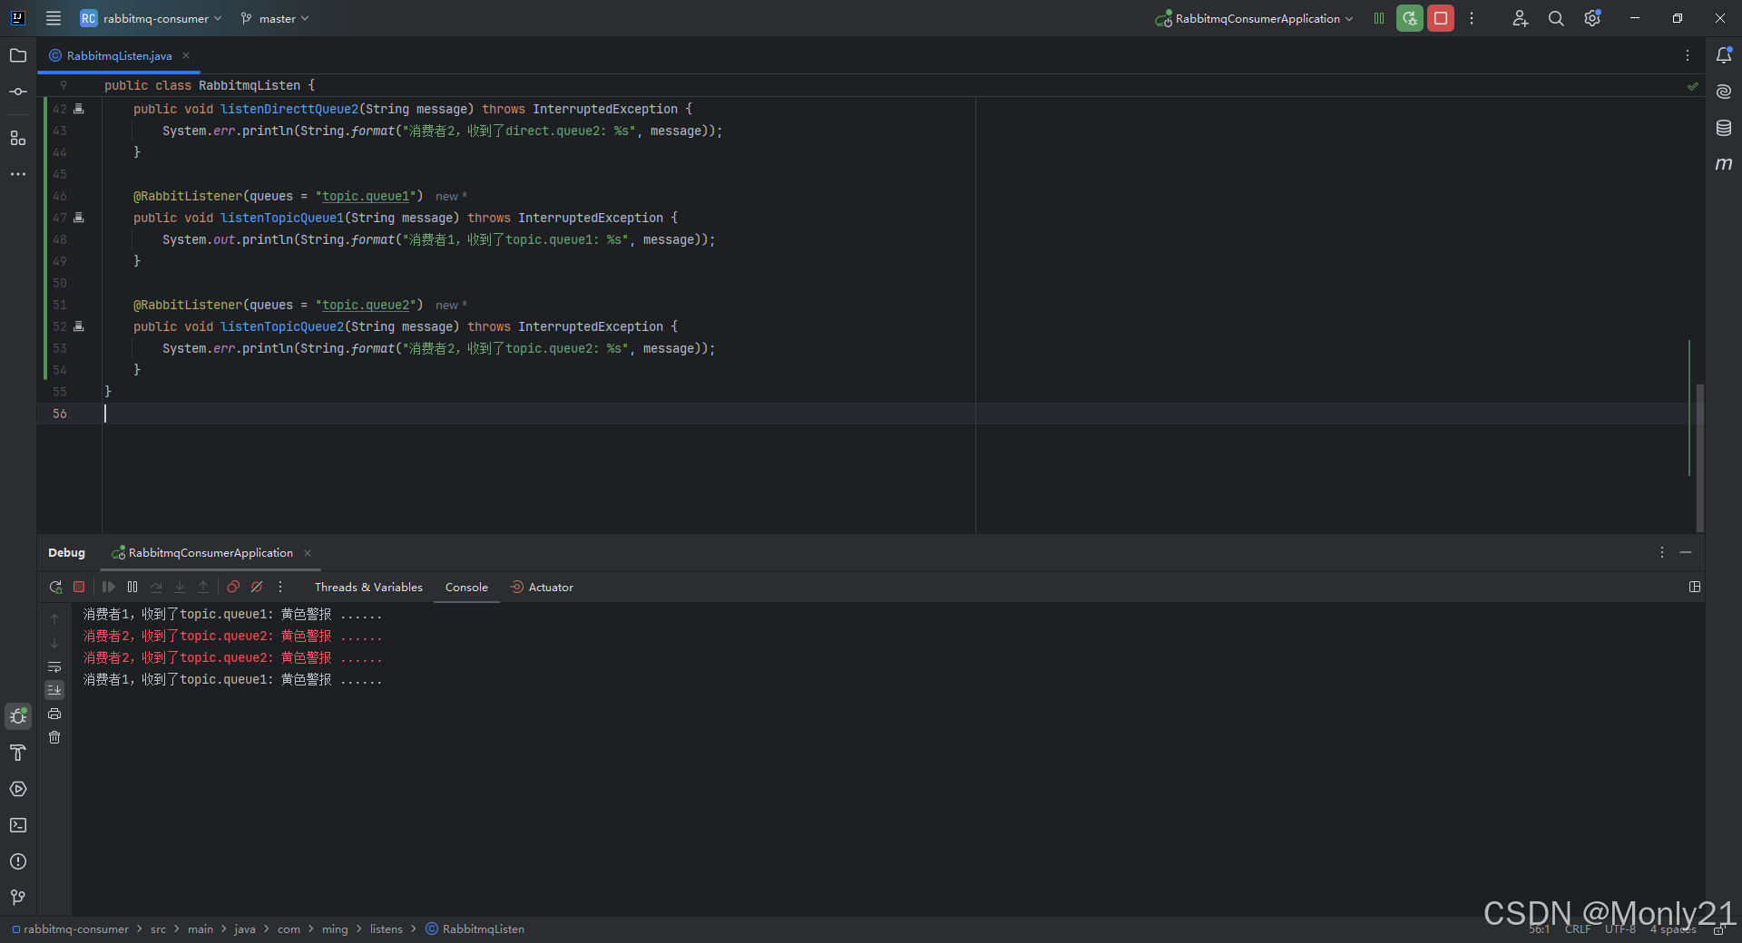Click gutter icon on line 47

point(79,218)
